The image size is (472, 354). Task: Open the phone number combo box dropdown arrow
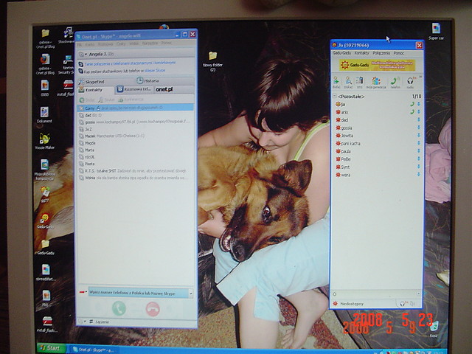click(x=190, y=293)
